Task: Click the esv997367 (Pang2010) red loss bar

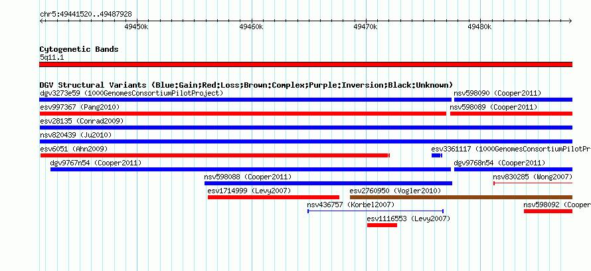Action: pyautogui.click(x=243, y=114)
